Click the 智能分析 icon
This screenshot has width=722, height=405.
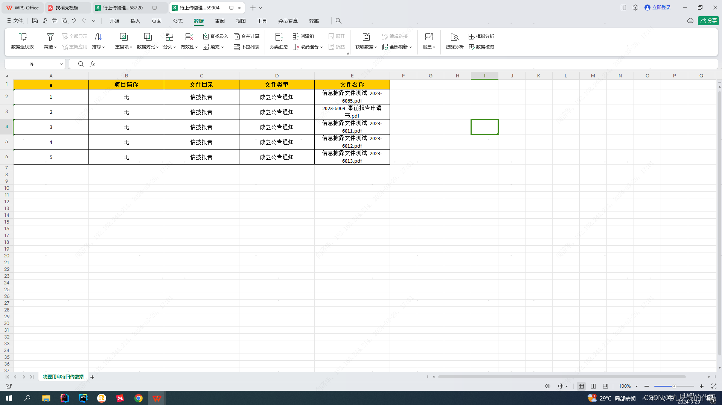[454, 41]
